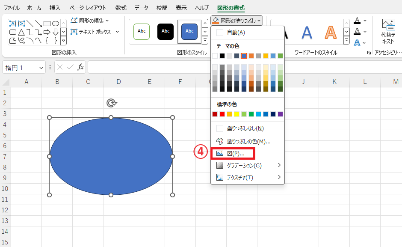Switch to the ホーム tab

[34, 8]
